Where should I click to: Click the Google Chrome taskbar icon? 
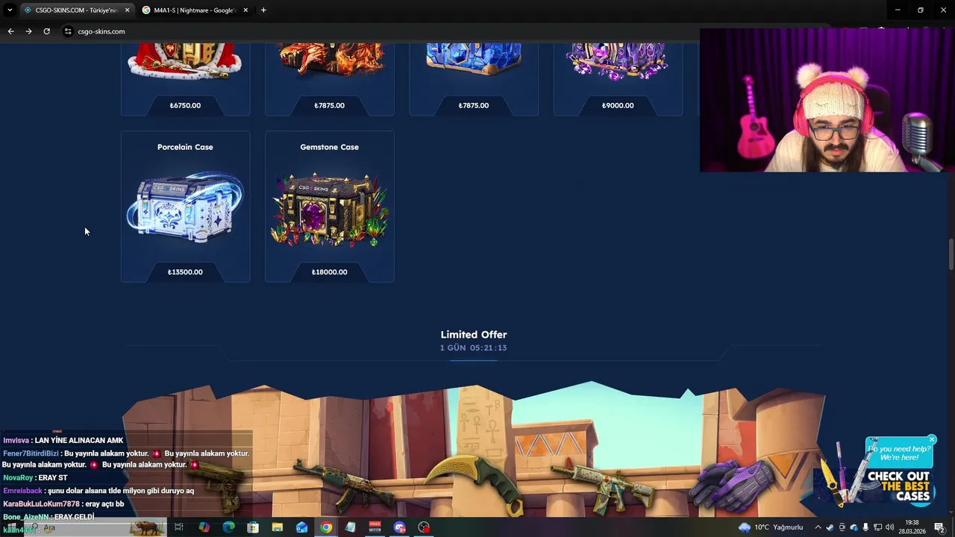326,527
